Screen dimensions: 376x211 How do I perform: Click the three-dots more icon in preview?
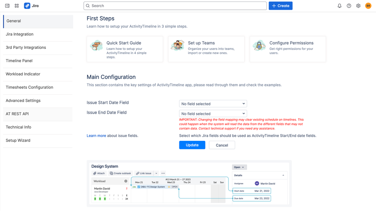(x=163, y=173)
